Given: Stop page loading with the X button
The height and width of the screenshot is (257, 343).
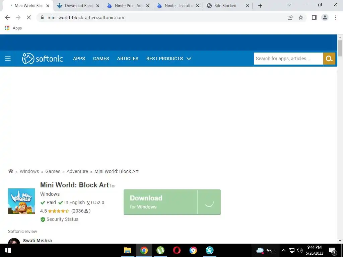Looking at the screenshot, I should [29, 17].
